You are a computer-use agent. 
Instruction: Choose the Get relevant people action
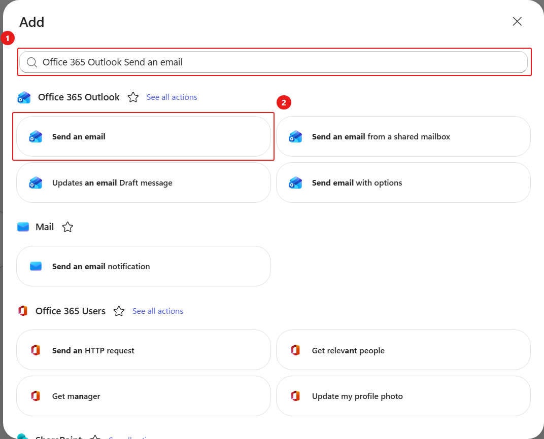403,350
